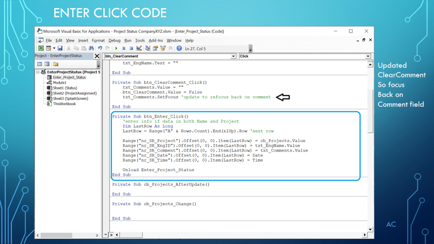Collapse the EnterProjectStatus project tree node
Viewport: 434px width, 244px height.
click(x=38, y=72)
